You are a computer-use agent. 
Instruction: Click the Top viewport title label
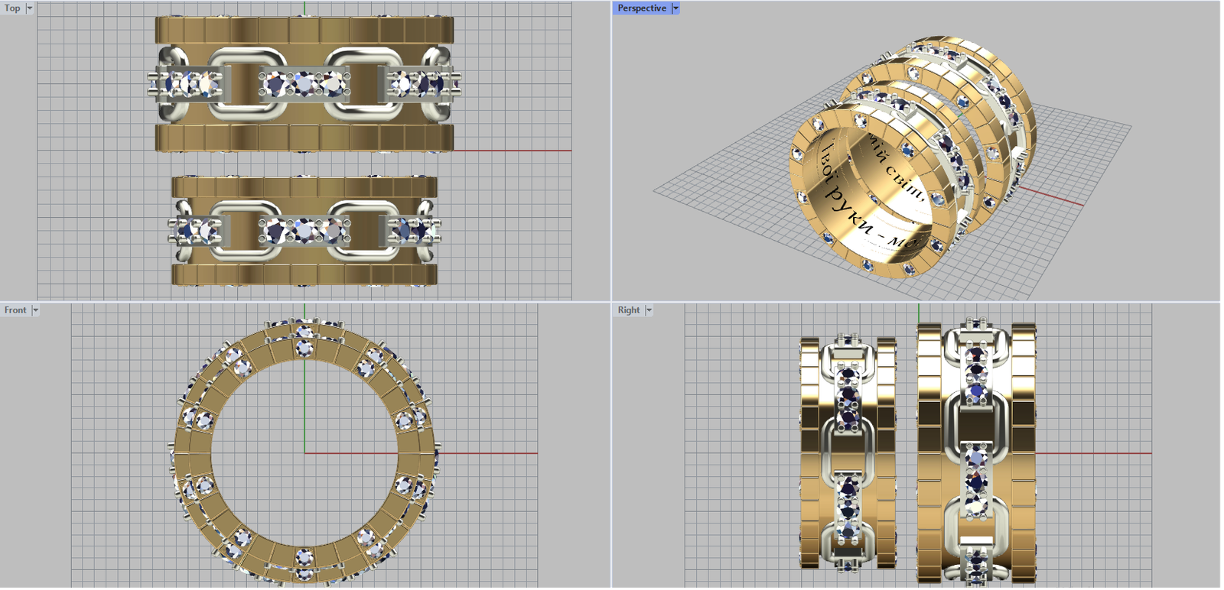(x=12, y=8)
